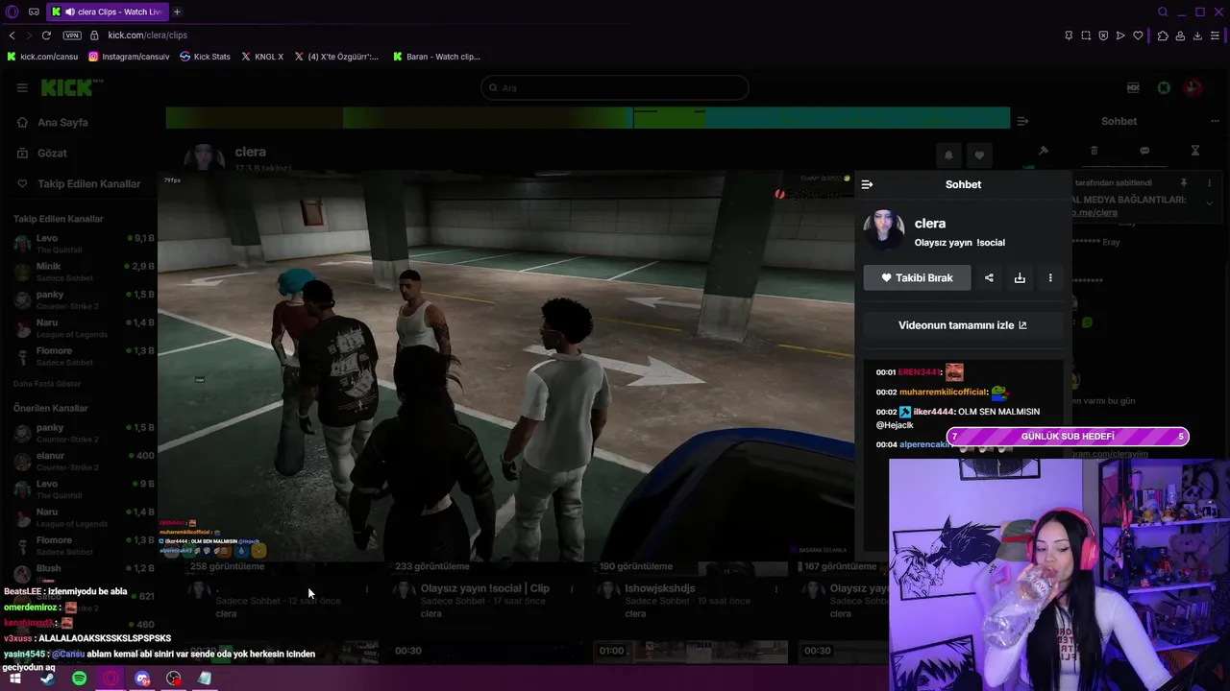Open Windows Start menu
This screenshot has height=691, width=1230.
pyautogui.click(x=14, y=679)
